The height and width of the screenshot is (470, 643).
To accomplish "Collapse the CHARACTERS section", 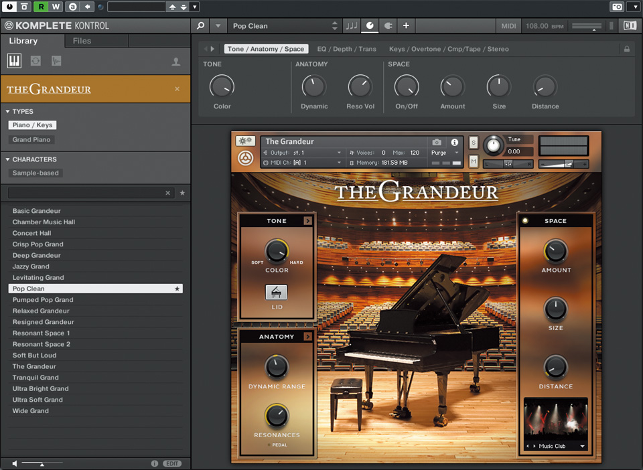I will tap(7, 159).
